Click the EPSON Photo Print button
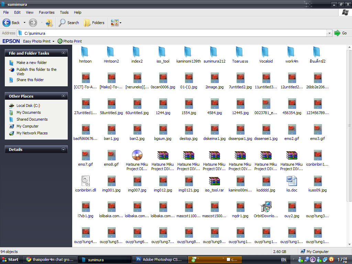Image resolution: width=352 pixels, height=264 pixels. [69, 41]
